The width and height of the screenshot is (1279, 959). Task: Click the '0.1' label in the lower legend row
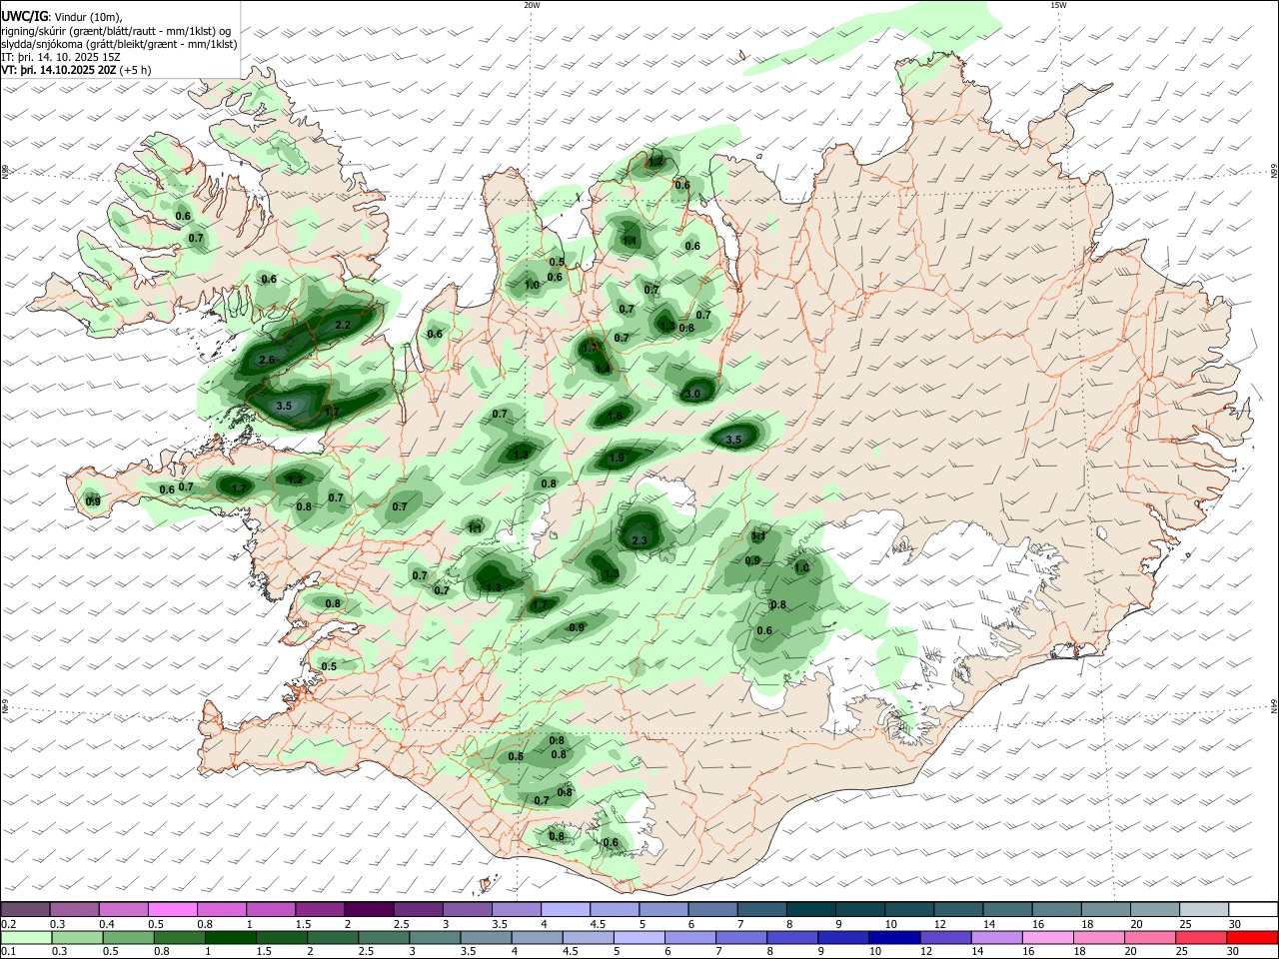click(x=8, y=952)
